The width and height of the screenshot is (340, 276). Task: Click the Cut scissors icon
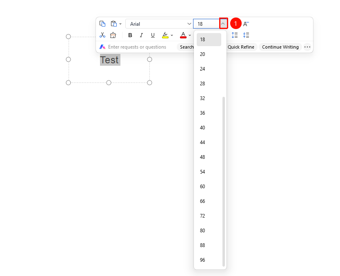coord(102,35)
